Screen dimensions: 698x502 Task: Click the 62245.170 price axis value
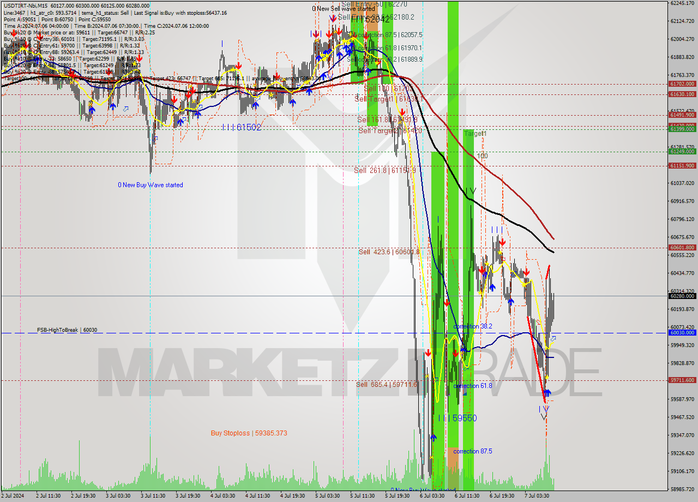pyautogui.click(x=682, y=3)
